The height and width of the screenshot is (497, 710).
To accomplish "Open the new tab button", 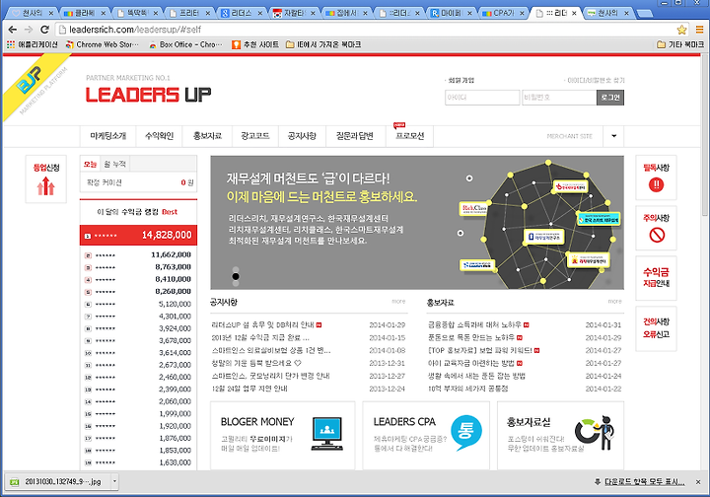I will [644, 13].
